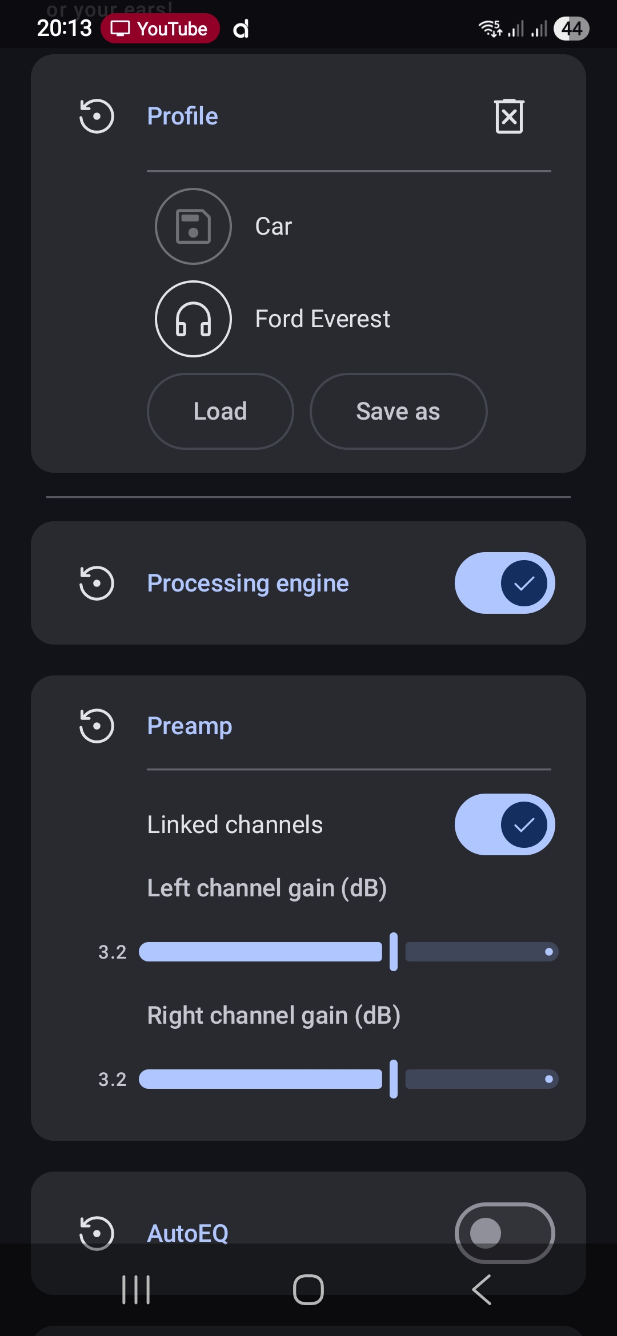Reset the AutoEQ section
This screenshot has width=617, height=1336.
[x=97, y=1233]
